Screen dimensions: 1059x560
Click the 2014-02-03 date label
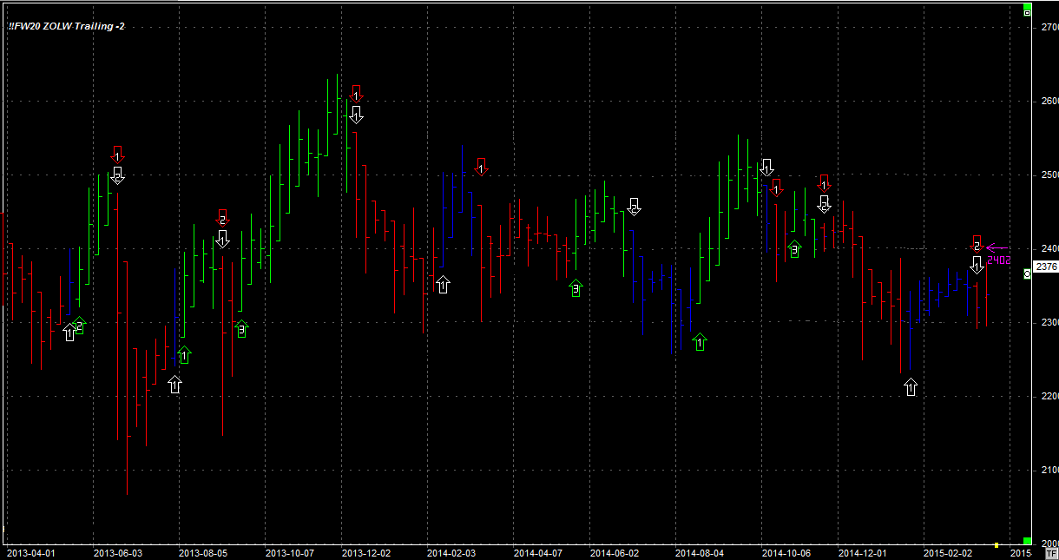pyautogui.click(x=451, y=552)
